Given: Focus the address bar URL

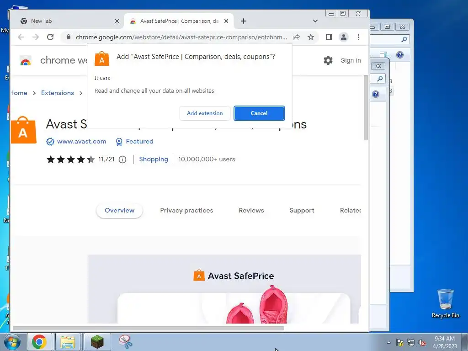Looking at the screenshot, I should tap(181, 37).
